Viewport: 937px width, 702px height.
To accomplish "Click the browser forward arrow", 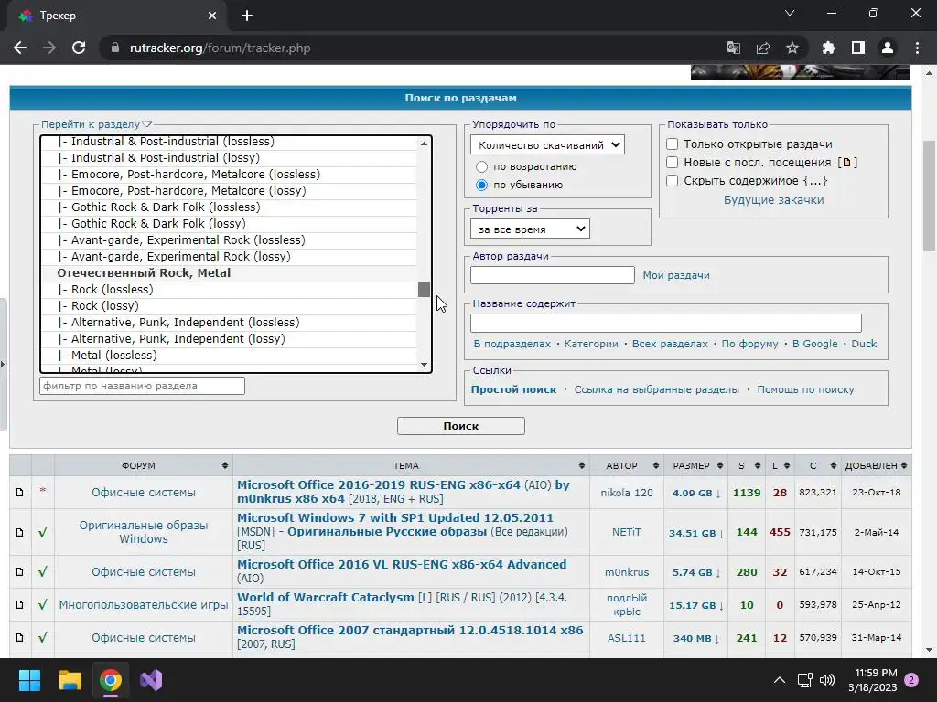I will coord(49,48).
